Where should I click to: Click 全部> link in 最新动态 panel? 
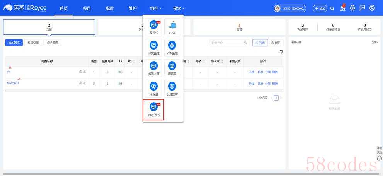pos(374,42)
